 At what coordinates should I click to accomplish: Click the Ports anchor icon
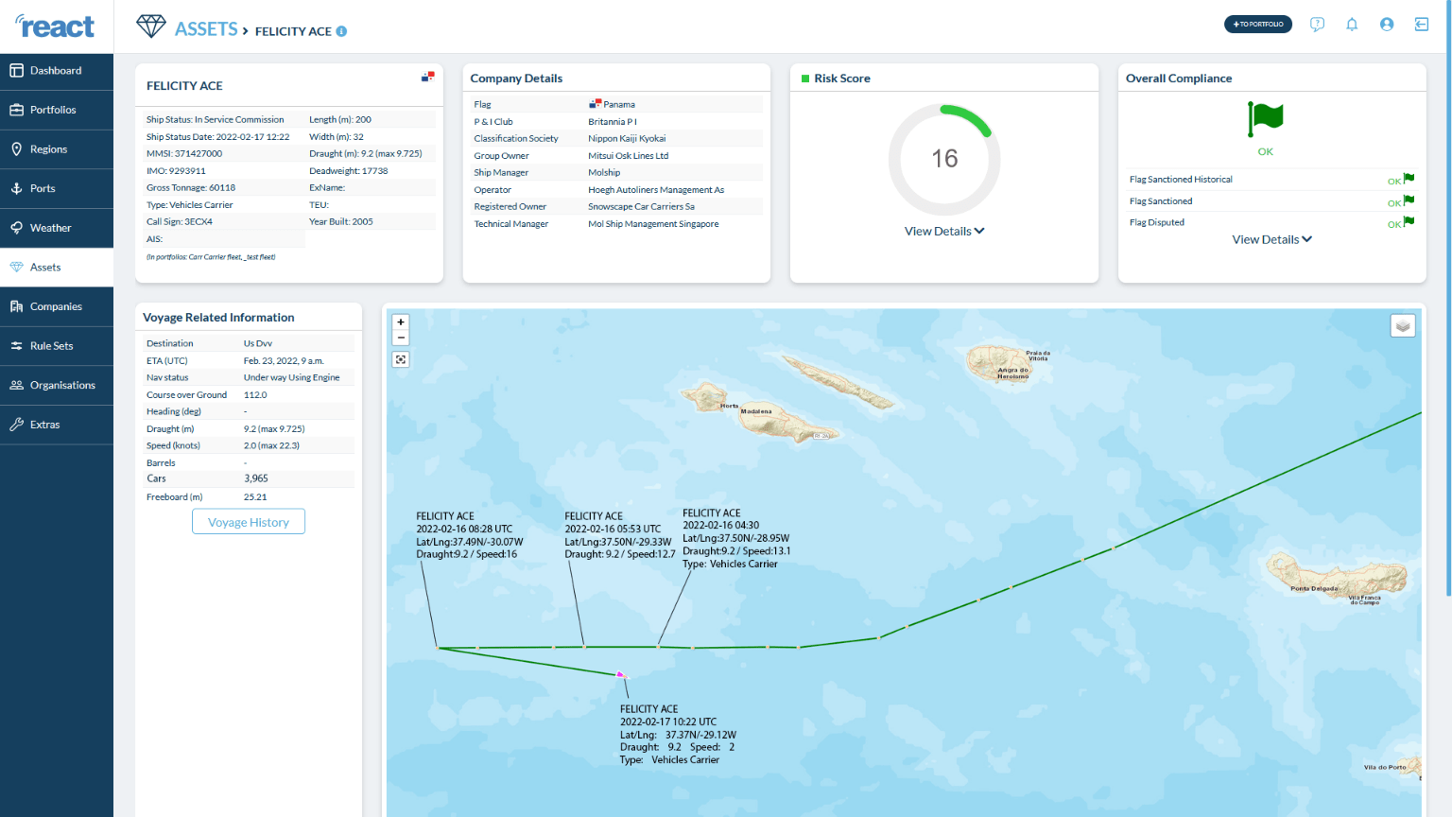pos(16,188)
